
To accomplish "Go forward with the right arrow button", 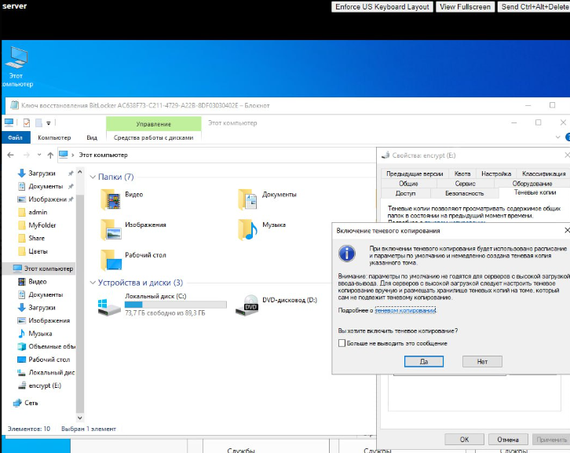I will (x=26, y=155).
